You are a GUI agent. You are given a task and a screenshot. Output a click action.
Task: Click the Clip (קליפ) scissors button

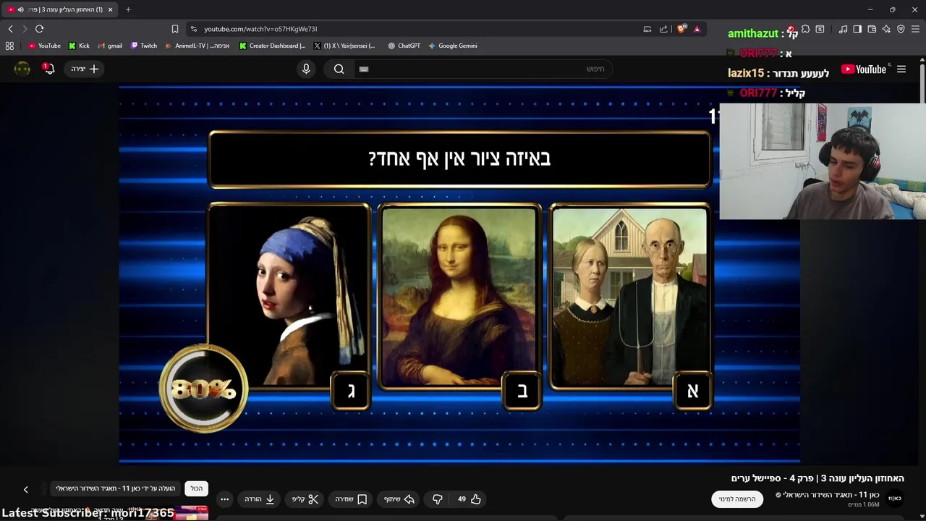[305, 499]
